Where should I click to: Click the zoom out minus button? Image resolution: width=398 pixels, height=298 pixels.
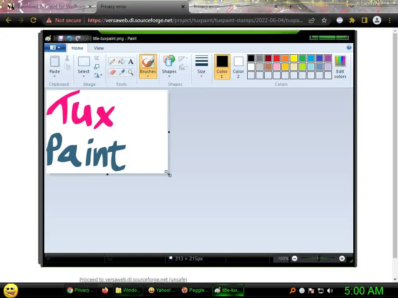[x=295, y=258]
